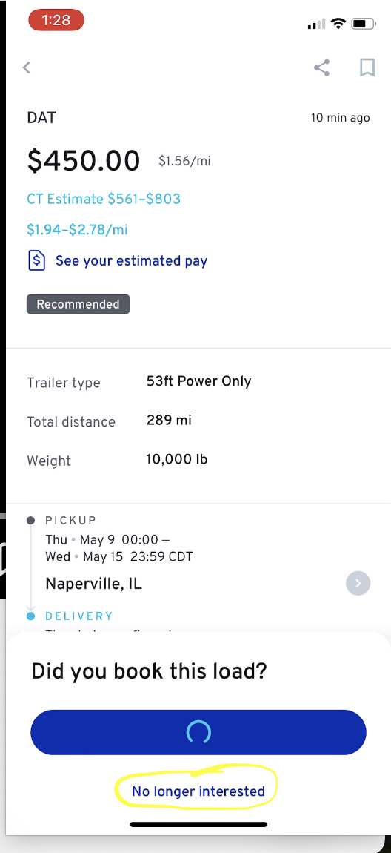Open See your estimated pay link
The height and width of the screenshot is (853, 391).
[x=131, y=260]
